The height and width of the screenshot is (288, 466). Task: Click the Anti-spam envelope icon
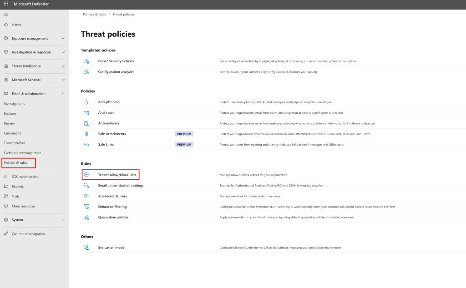click(x=86, y=113)
